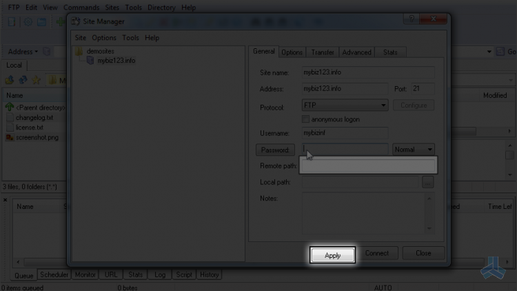Open the Normal password type dropdown
This screenshot has height=291, width=517.
pos(429,150)
